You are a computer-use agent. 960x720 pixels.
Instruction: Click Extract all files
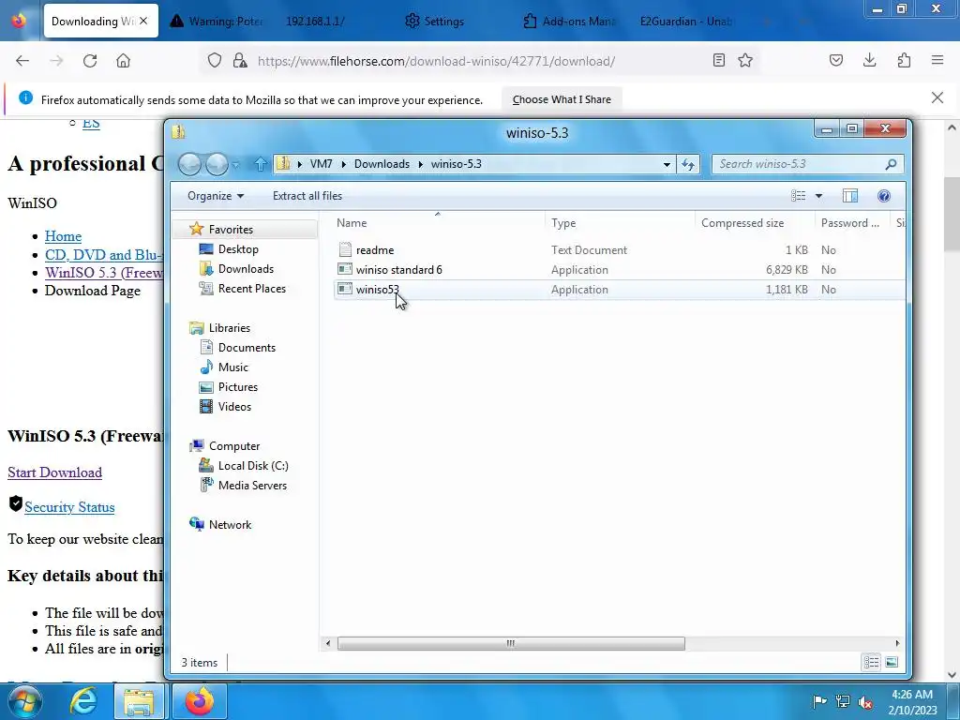click(x=307, y=196)
